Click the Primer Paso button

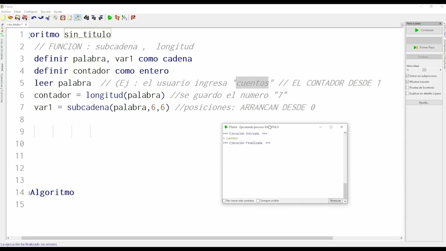pos(424,47)
